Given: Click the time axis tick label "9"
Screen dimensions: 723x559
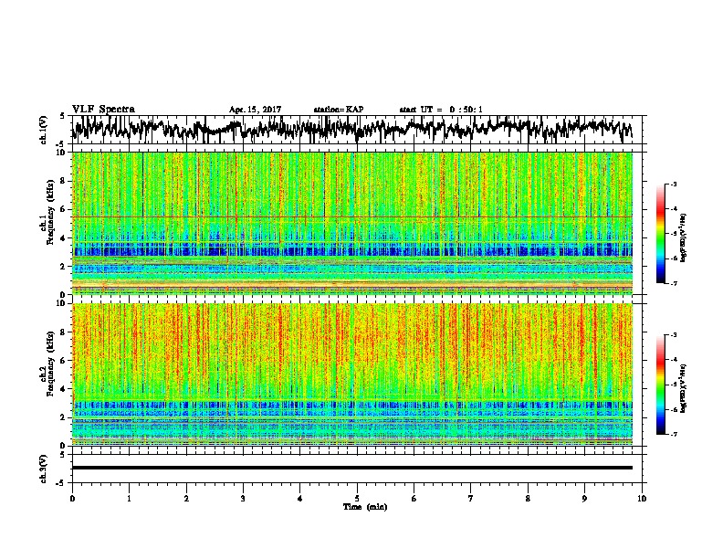Looking at the screenshot, I should (x=584, y=499).
